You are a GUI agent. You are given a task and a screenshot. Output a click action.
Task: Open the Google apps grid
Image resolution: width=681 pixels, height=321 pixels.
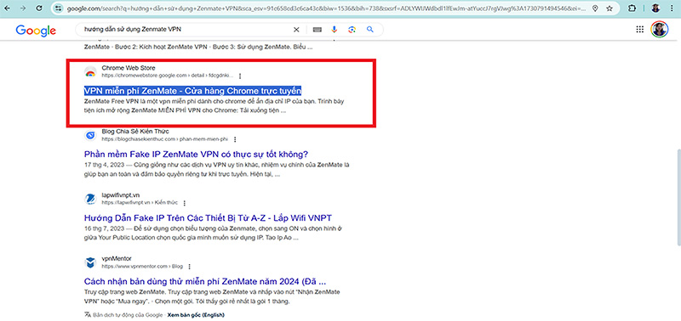point(640,30)
